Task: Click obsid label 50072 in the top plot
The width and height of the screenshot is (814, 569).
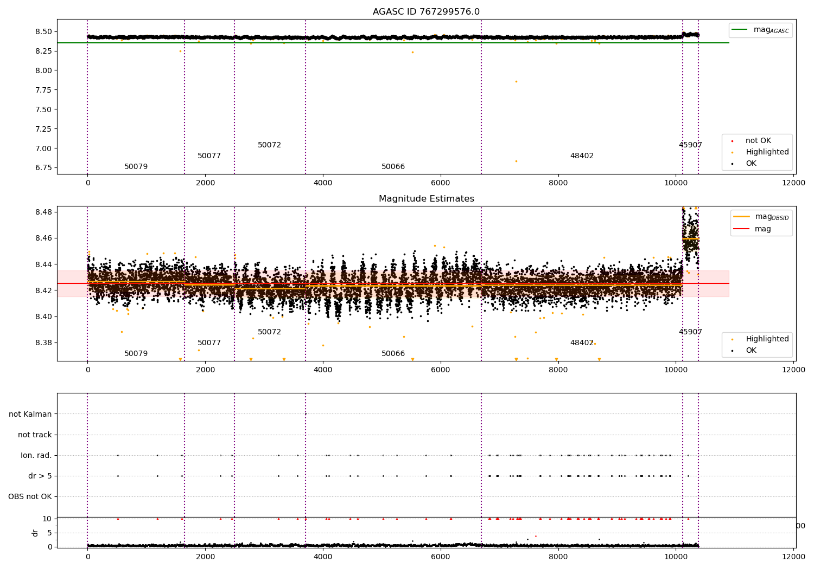Action: pyautogui.click(x=269, y=145)
